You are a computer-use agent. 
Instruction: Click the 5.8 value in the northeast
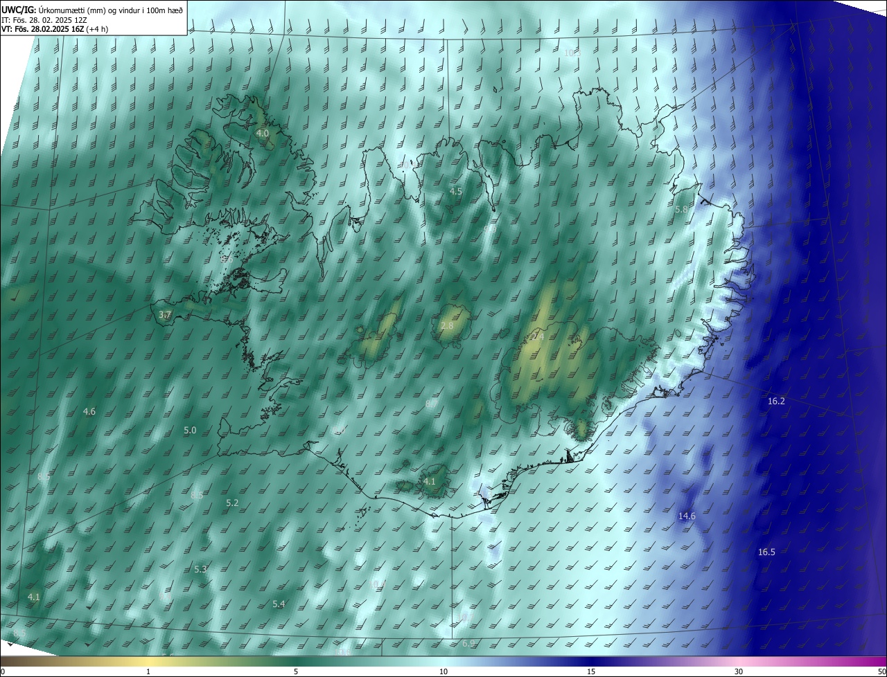pyautogui.click(x=681, y=209)
